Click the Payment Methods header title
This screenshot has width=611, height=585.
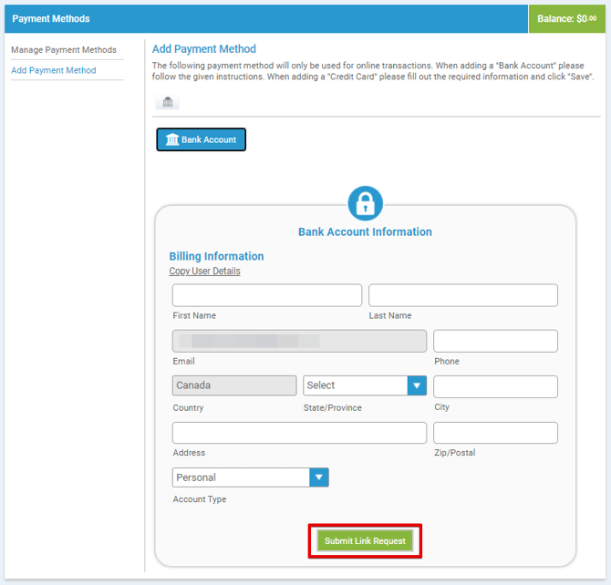coord(51,18)
